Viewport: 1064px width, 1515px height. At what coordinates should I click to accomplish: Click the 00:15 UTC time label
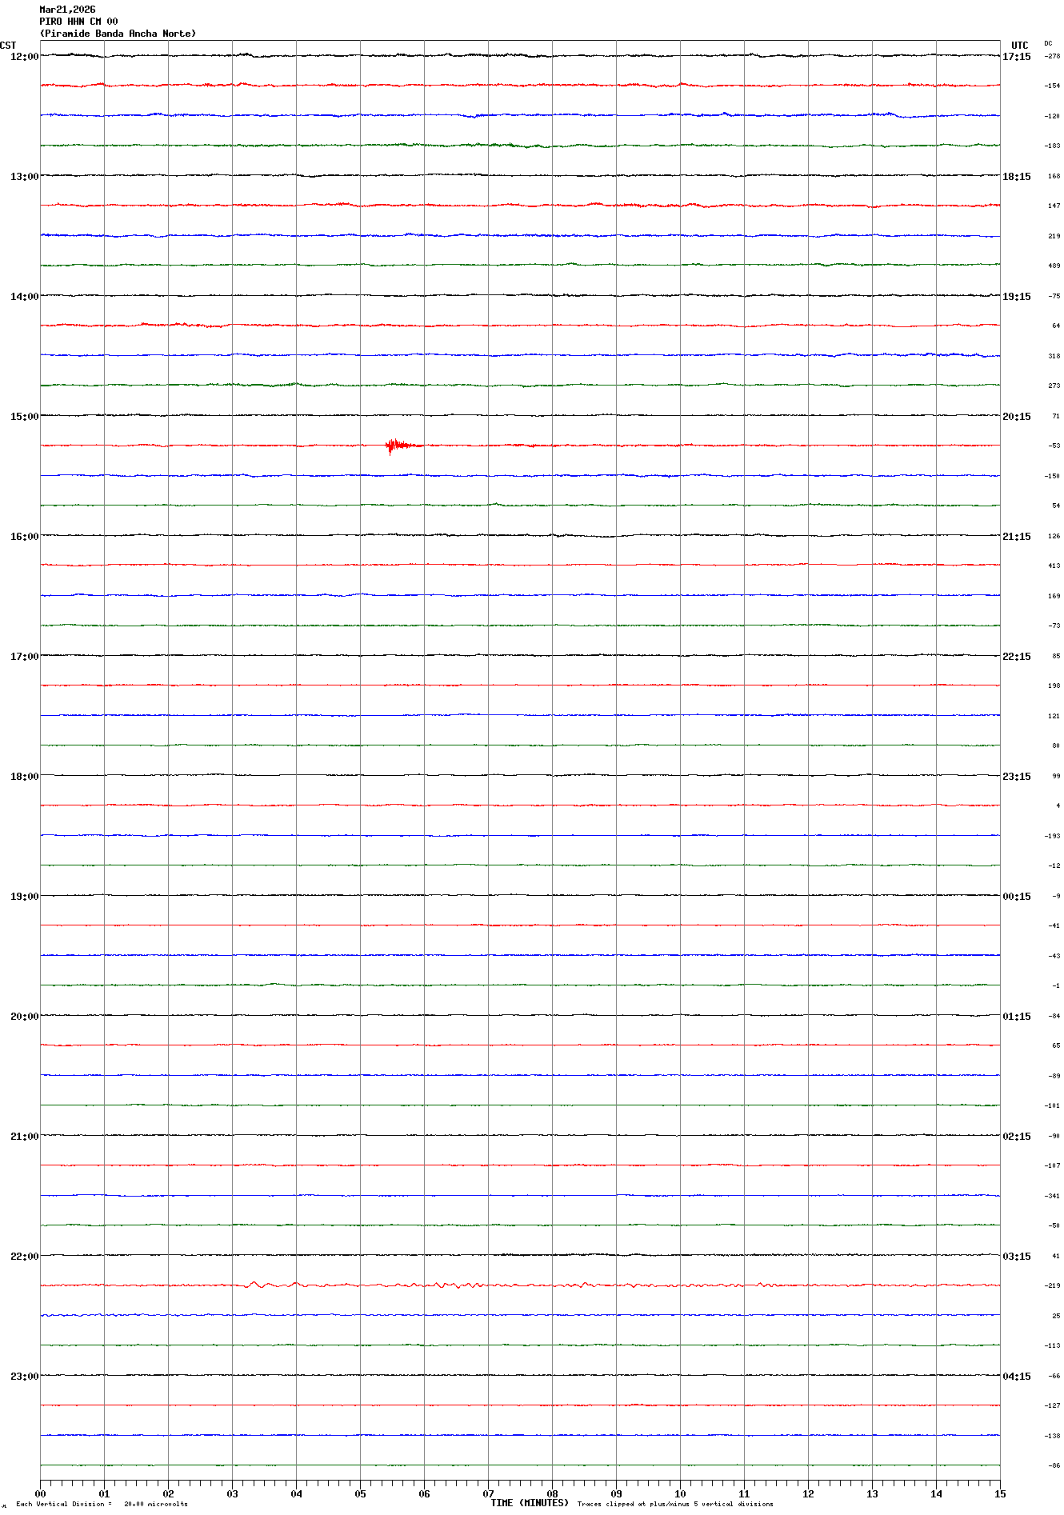click(x=1016, y=897)
